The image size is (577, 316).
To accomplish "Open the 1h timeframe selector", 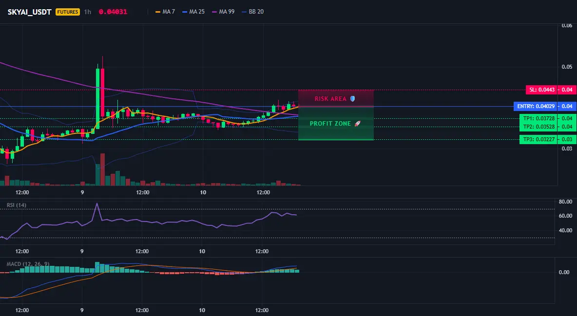I will (x=88, y=12).
